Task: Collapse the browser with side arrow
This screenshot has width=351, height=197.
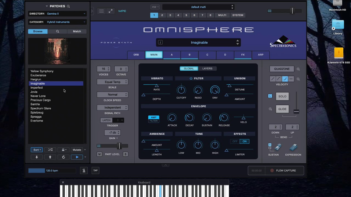Action: 92,11
